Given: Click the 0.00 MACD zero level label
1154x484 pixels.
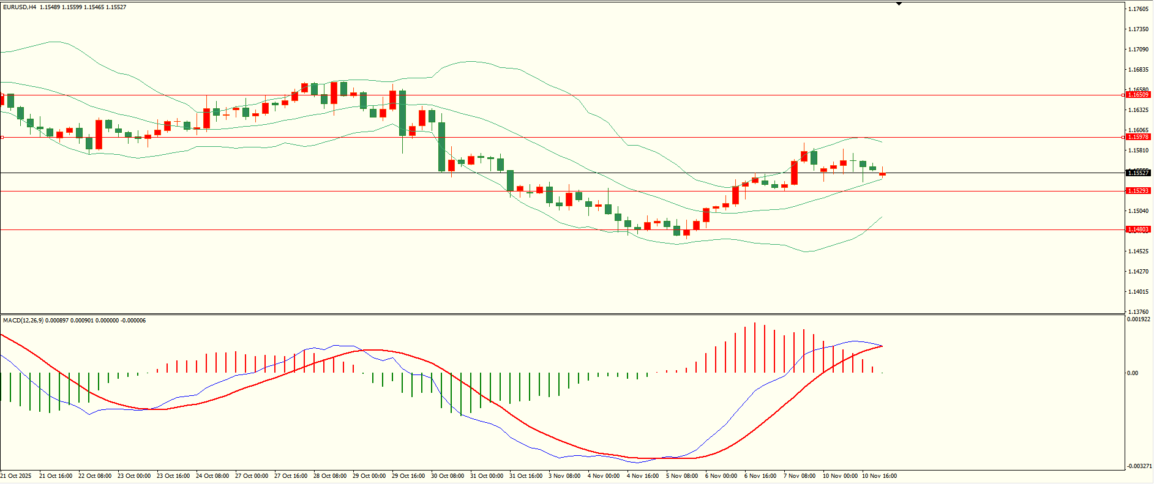Looking at the screenshot, I should pyautogui.click(x=1133, y=373).
